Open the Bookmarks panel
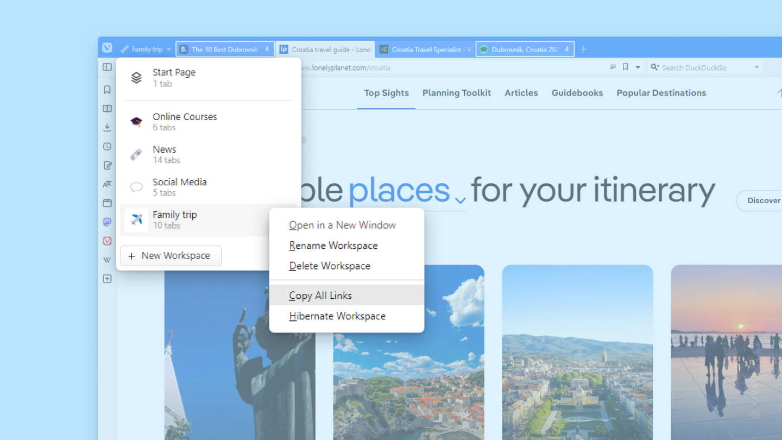This screenshot has width=782, height=440. coord(107,90)
